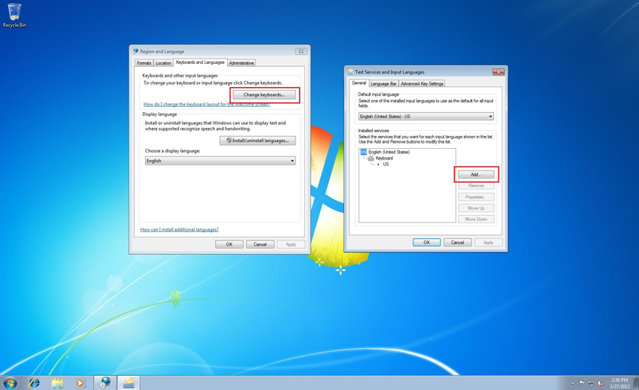Click the keyboard icon beside Keyboard node
Viewport: 639px width, 390px height.
click(x=371, y=158)
